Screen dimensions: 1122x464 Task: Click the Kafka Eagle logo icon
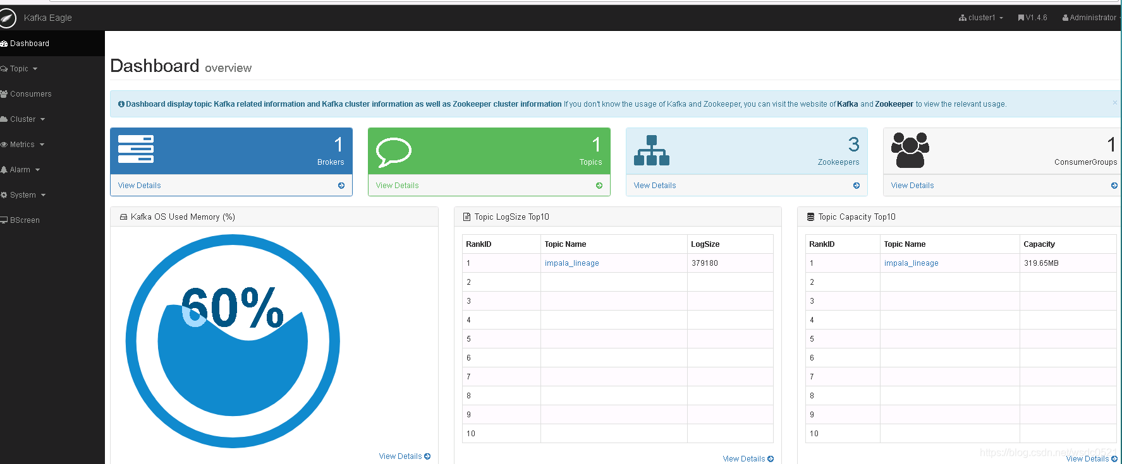click(8, 18)
